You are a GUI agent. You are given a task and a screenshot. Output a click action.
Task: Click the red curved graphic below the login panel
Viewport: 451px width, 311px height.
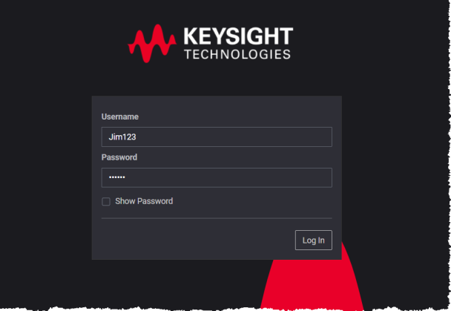click(x=312, y=284)
